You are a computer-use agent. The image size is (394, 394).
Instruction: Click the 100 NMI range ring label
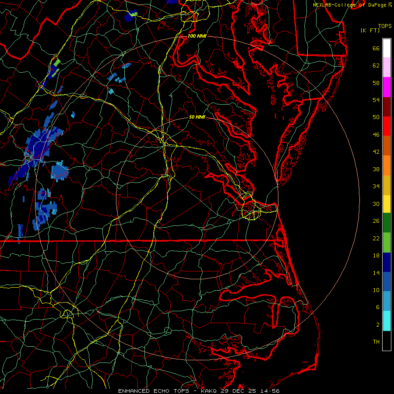(197, 36)
